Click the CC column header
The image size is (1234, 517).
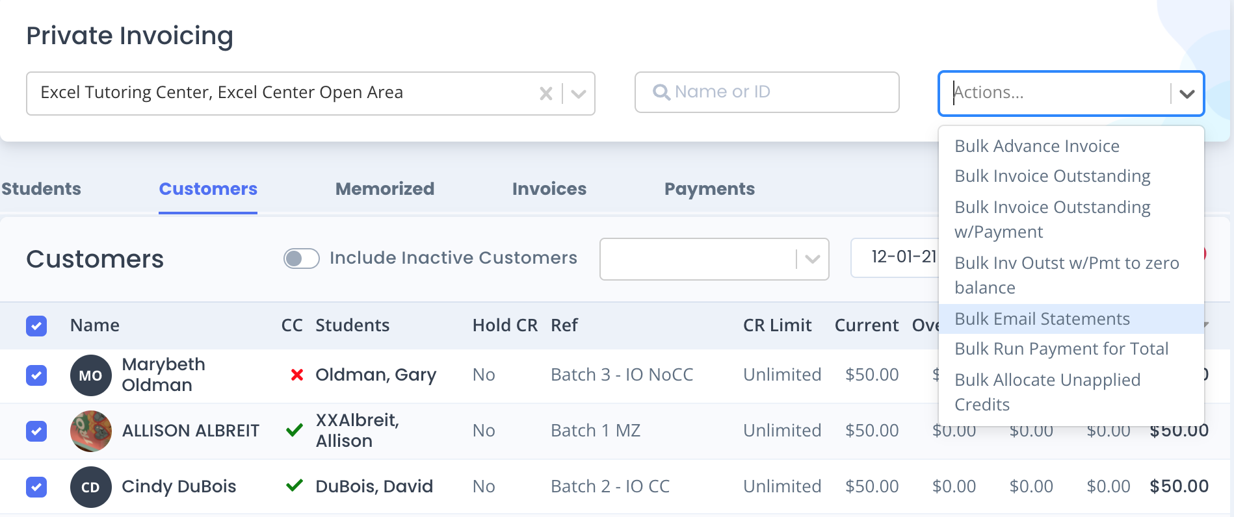(x=292, y=325)
